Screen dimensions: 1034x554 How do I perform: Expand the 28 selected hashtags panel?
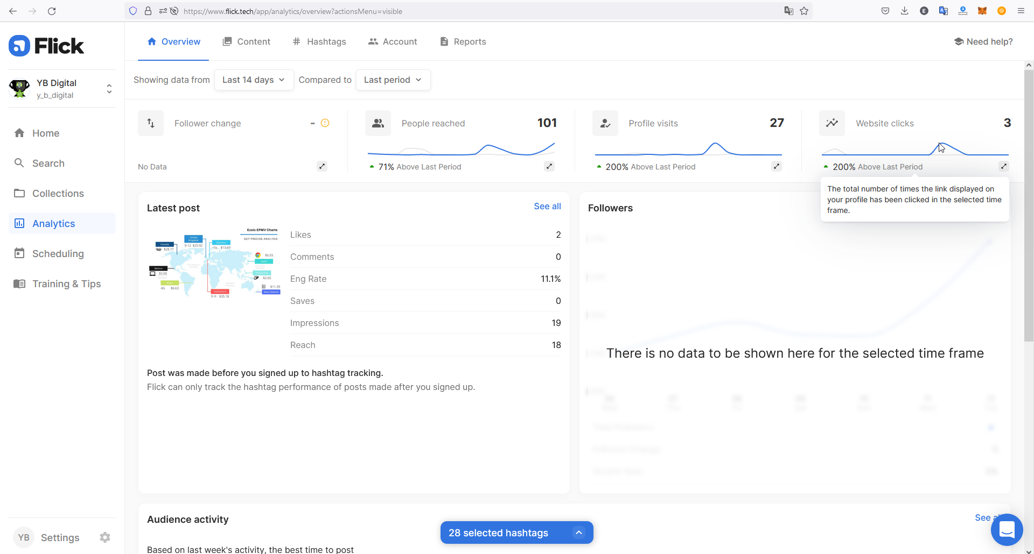coord(578,532)
